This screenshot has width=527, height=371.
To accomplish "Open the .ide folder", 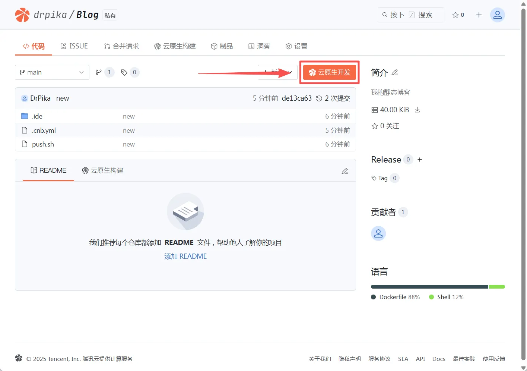I will tap(37, 116).
